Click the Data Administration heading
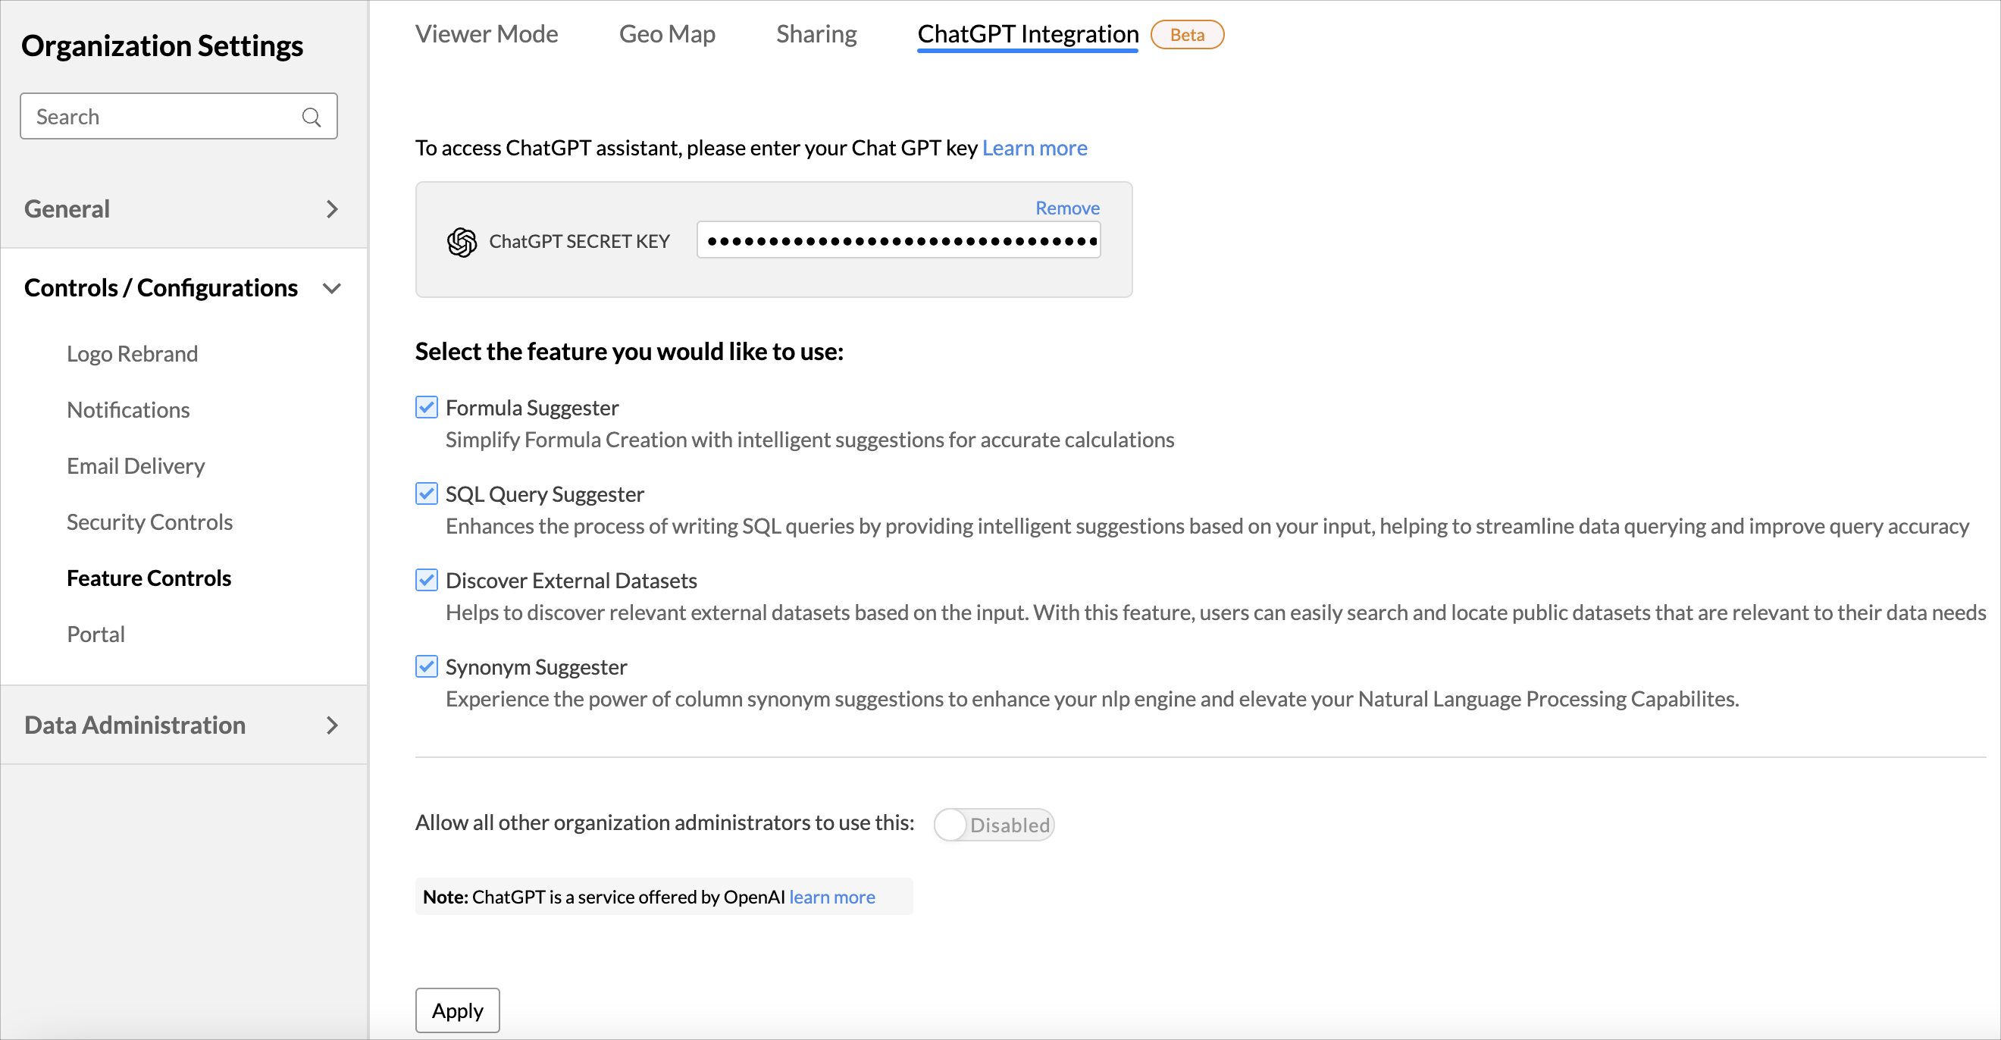Viewport: 2001px width, 1040px height. [134, 725]
